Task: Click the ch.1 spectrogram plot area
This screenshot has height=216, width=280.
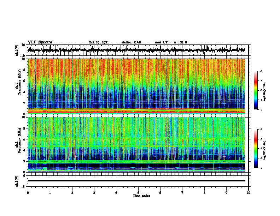Action: [x=136, y=86]
